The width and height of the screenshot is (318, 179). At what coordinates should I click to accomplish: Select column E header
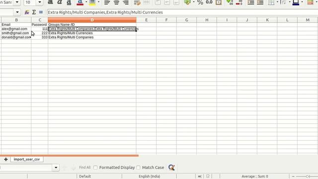[146, 20]
